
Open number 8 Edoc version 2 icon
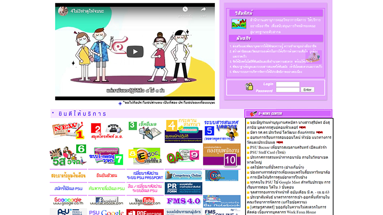(145, 156)
